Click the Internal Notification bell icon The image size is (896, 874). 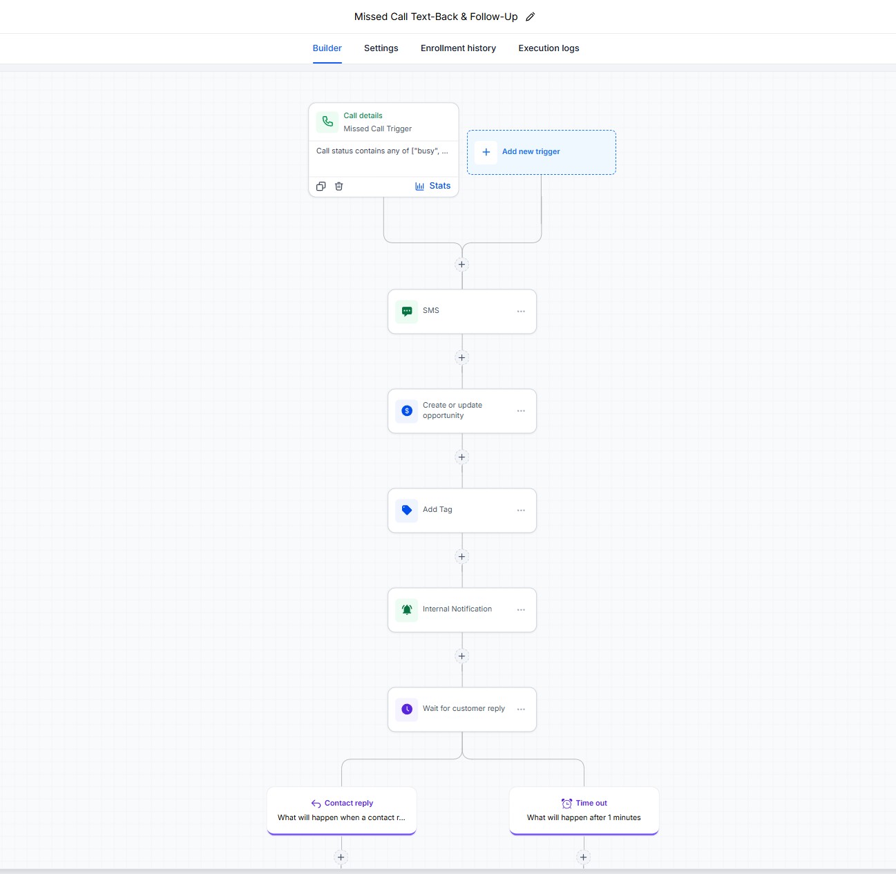coord(407,610)
